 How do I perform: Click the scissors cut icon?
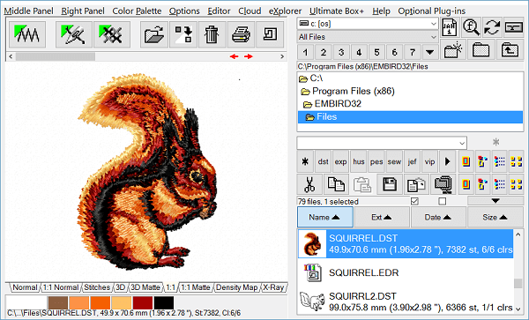[309, 184]
